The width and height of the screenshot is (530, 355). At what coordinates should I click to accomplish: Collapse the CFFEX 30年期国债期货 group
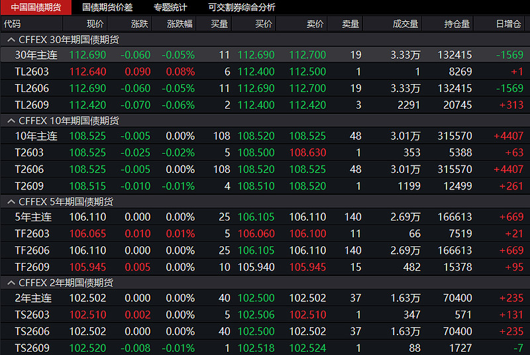11,40
